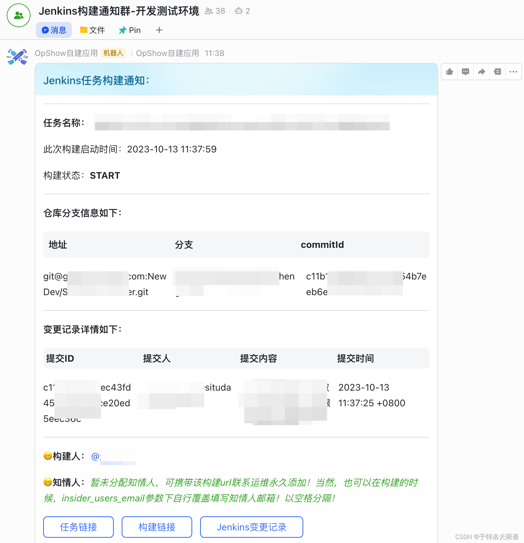The width and height of the screenshot is (524, 543).
Task: Click the 变更记录详情如下 heading
Action: pos(83,329)
